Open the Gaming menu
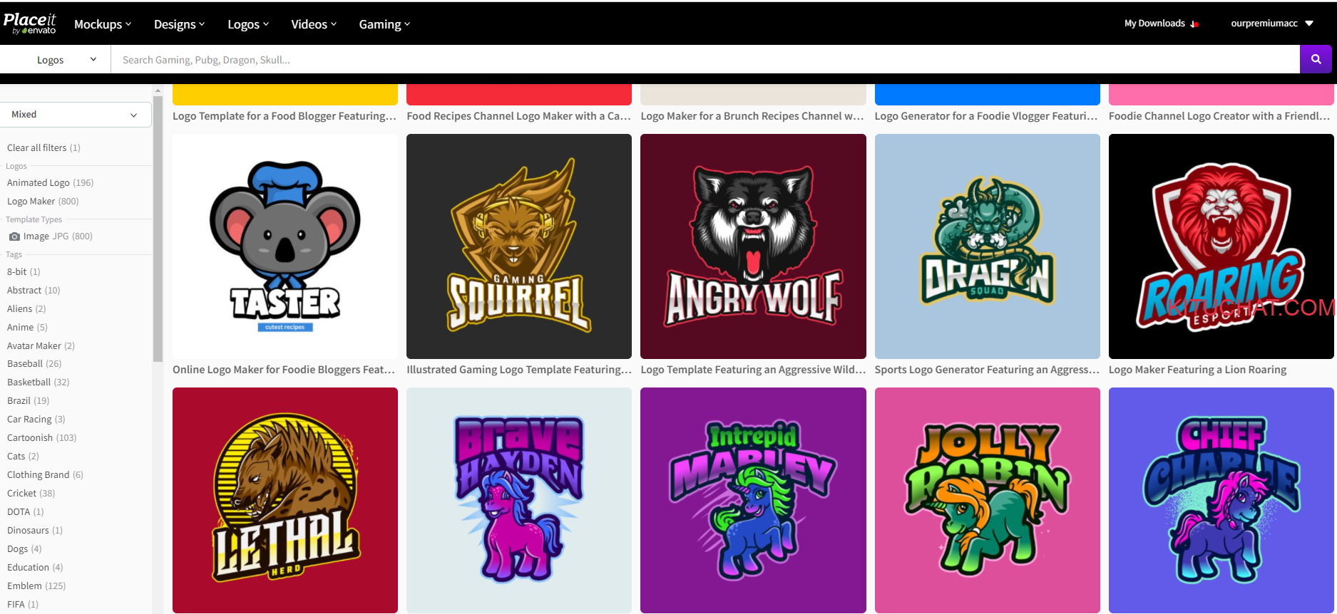This screenshot has height=614, width=1337. [x=384, y=24]
